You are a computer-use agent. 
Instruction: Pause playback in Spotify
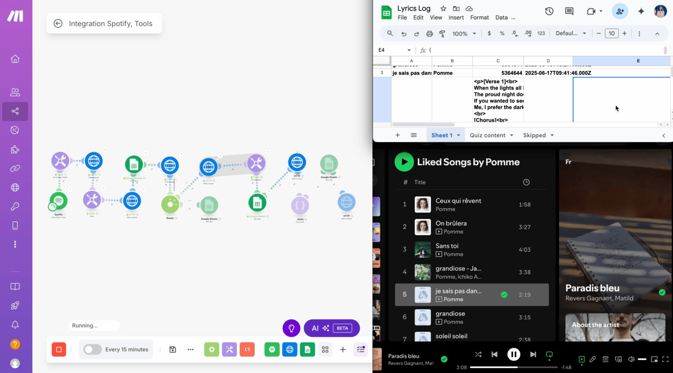pos(514,354)
